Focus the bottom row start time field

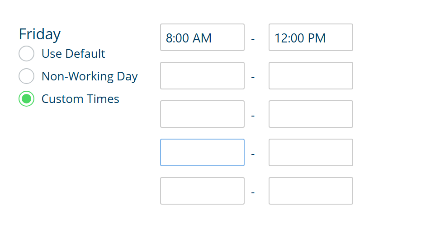click(x=202, y=191)
